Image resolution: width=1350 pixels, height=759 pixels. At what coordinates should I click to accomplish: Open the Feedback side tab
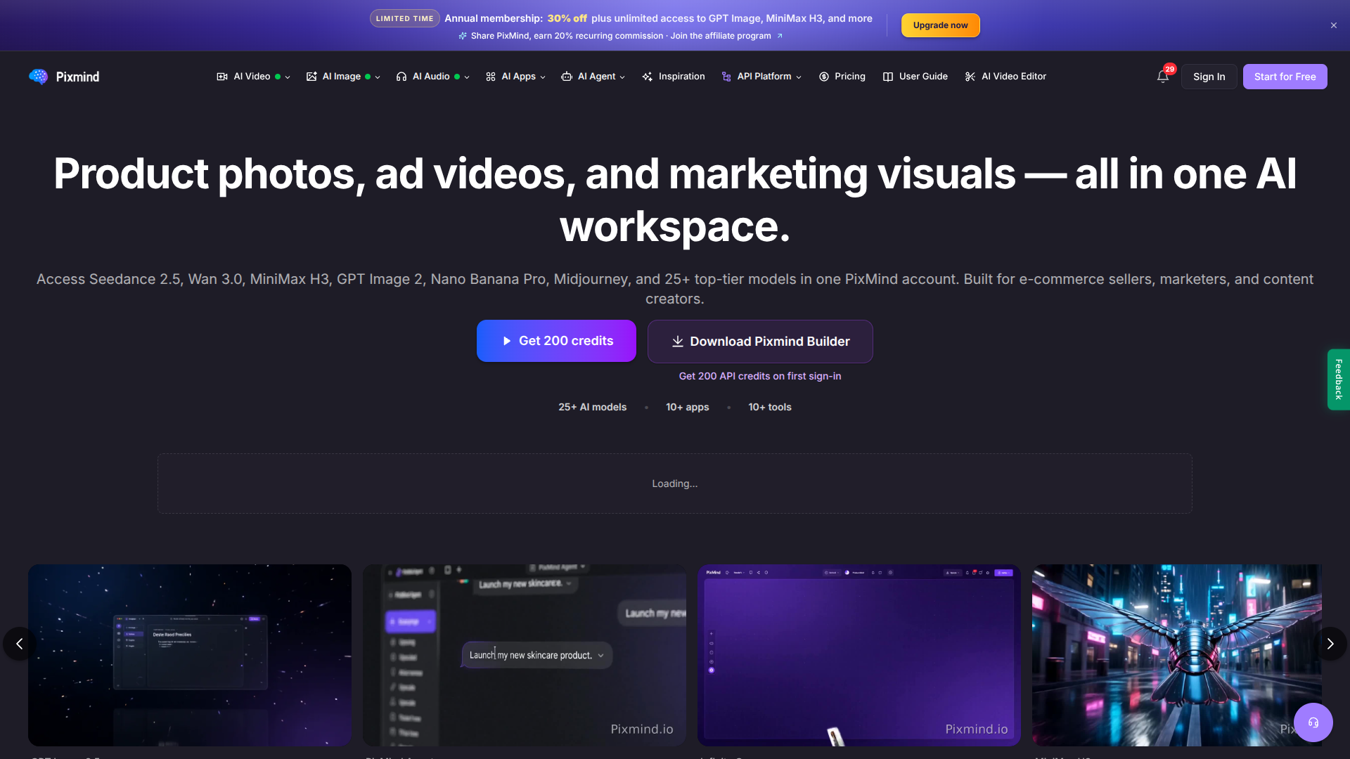[x=1338, y=379]
